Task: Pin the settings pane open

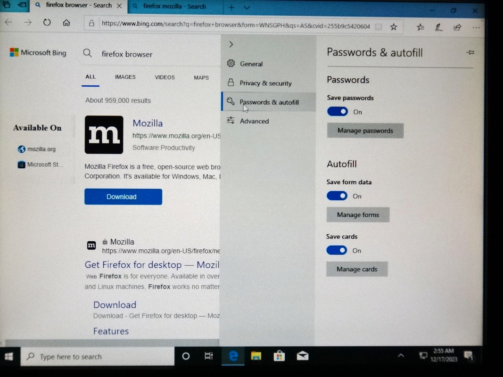Action: 470,52
